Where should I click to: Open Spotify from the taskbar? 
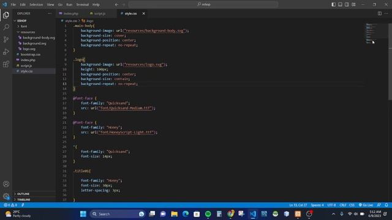pos(208,214)
